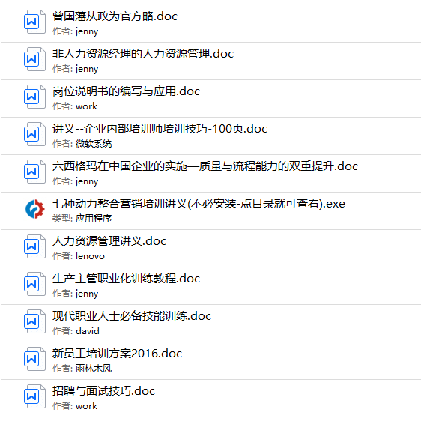Click the document icon for 曾国藩从政为官方略.doc
Image resolution: width=421 pixels, height=421 pixels.
(x=34, y=22)
